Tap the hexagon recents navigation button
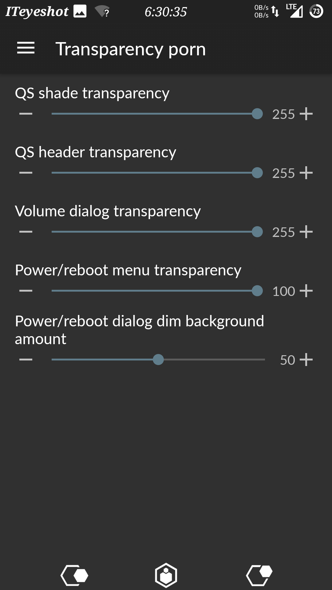Viewport: 332px width, 590px height. (259, 575)
